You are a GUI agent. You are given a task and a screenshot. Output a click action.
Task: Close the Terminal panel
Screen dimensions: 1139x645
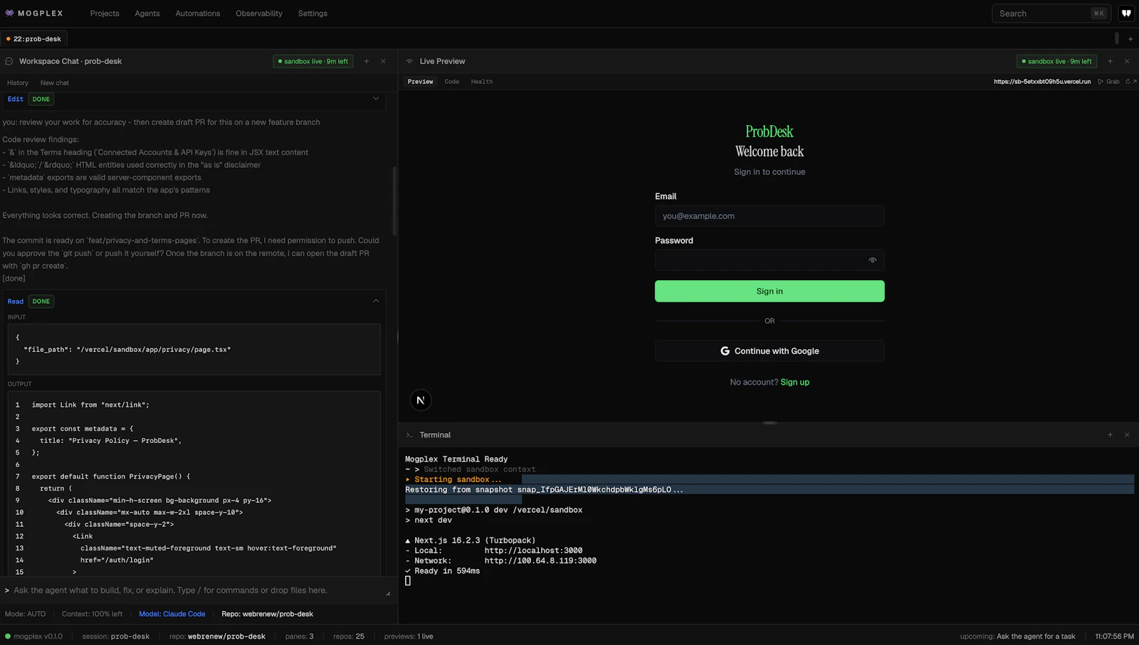pos(1127,435)
